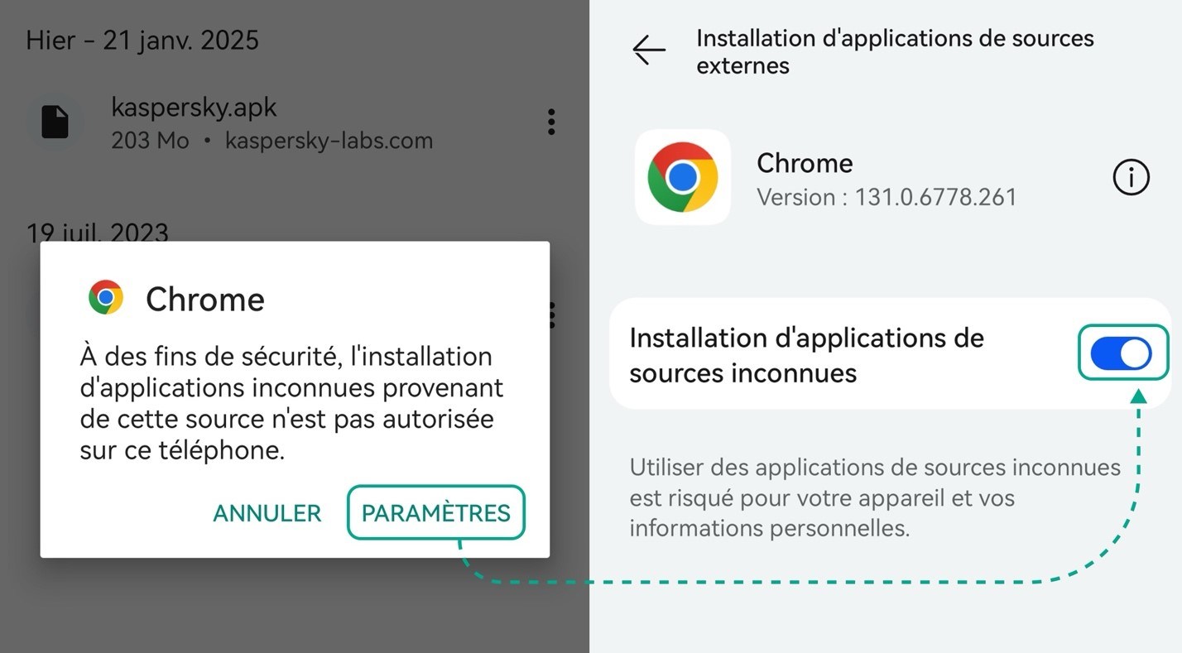Tap the kaspersky.apk file icon
Screen dimensions: 1182x653
(55, 122)
